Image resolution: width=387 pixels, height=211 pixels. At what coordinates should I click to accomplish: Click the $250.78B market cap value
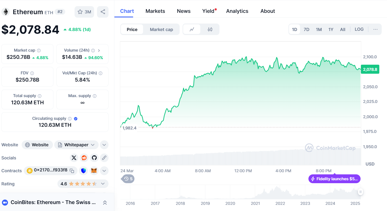18,57
